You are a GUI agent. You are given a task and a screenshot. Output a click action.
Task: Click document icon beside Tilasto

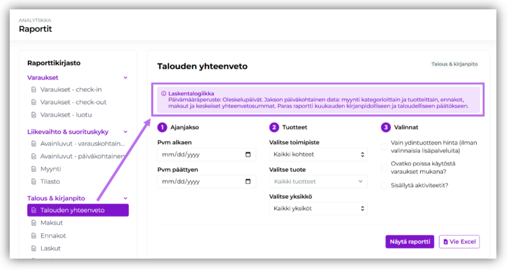pyautogui.click(x=34, y=181)
